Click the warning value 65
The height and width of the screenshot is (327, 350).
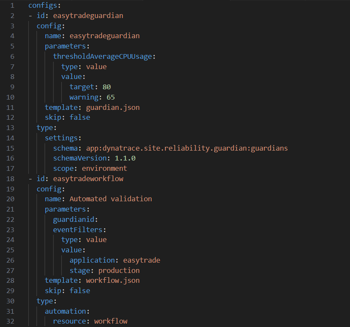(111, 97)
